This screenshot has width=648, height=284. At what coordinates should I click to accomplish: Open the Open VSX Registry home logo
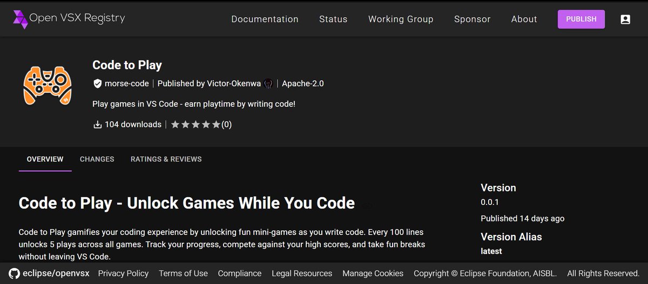pyautogui.click(x=69, y=19)
